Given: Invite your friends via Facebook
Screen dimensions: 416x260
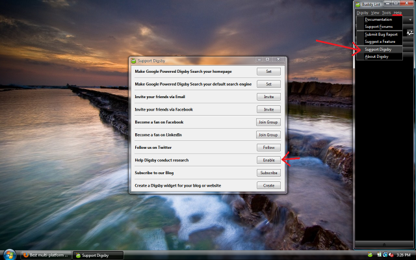Looking at the screenshot, I should pyautogui.click(x=268, y=109).
